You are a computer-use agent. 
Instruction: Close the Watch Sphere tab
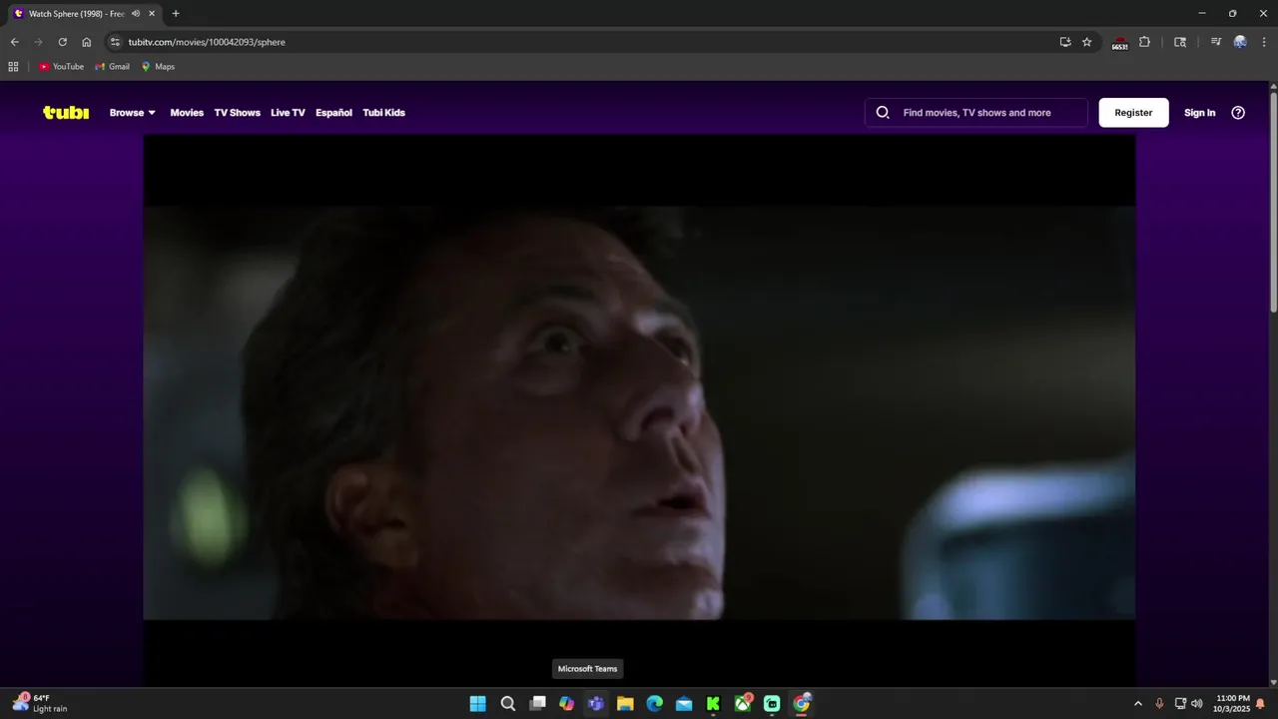tap(152, 14)
